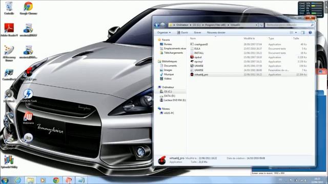This screenshot has height=184, width=328.
Task: Click the blue help icon
Action: (x=310, y=33)
